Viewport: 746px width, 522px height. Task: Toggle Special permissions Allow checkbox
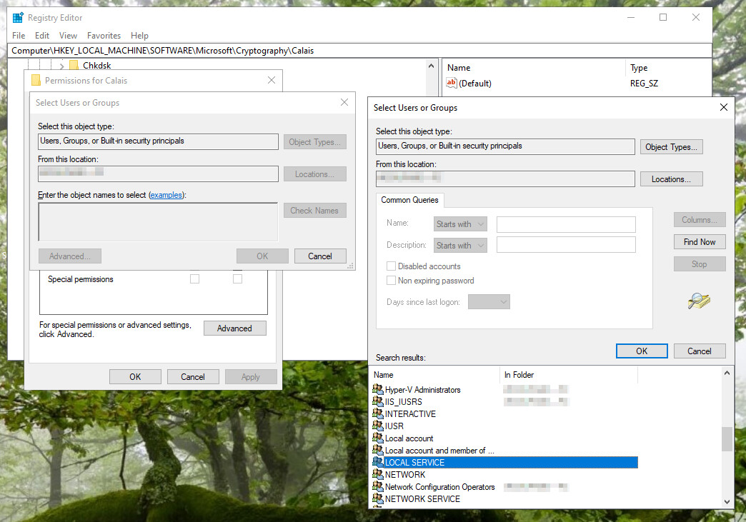194,278
